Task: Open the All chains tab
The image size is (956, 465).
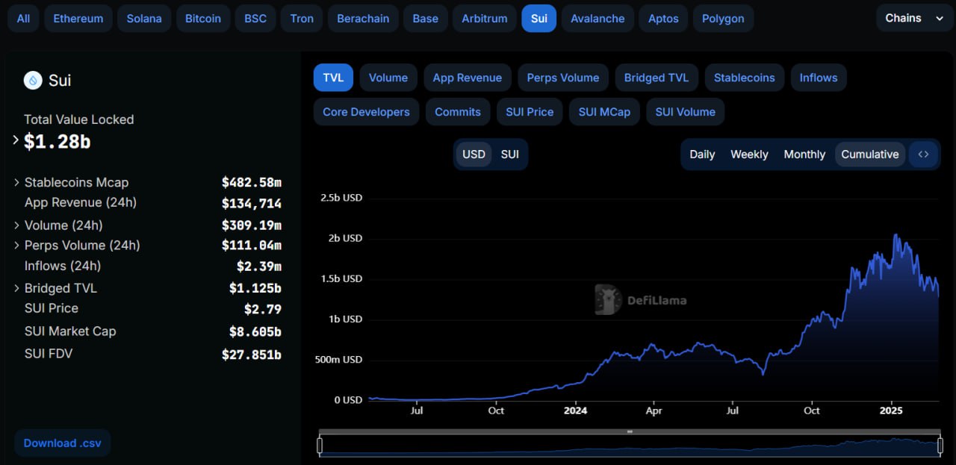Action: point(23,19)
